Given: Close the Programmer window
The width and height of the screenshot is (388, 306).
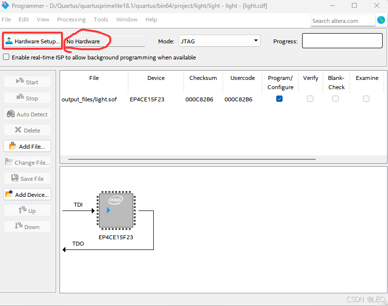Looking at the screenshot, I should (377, 5).
